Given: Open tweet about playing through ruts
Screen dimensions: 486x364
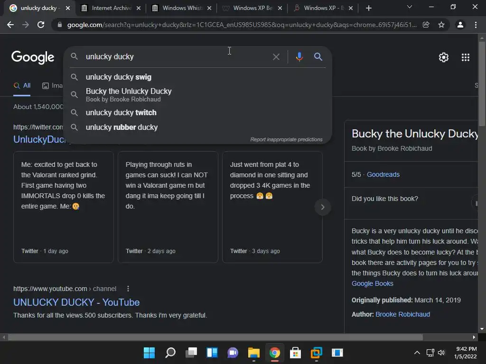Looking at the screenshot, I should pyautogui.click(x=168, y=207).
